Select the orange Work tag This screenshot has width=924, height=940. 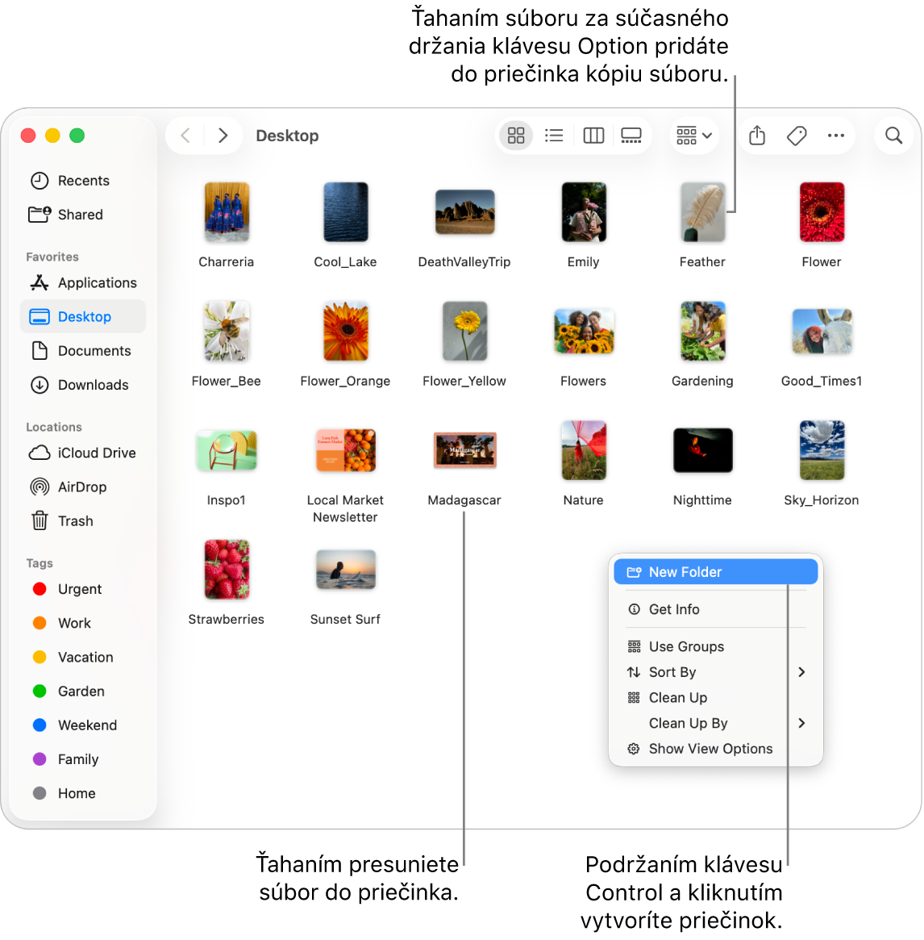(x=83, y=623)
